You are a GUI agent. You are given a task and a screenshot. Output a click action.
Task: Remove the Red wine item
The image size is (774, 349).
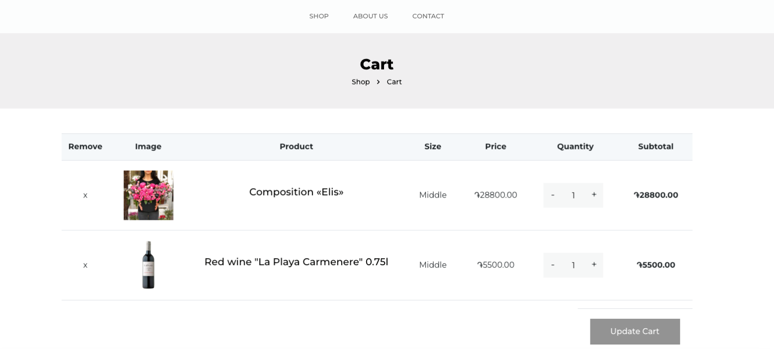pyautogui.click(x=85, y=266)
